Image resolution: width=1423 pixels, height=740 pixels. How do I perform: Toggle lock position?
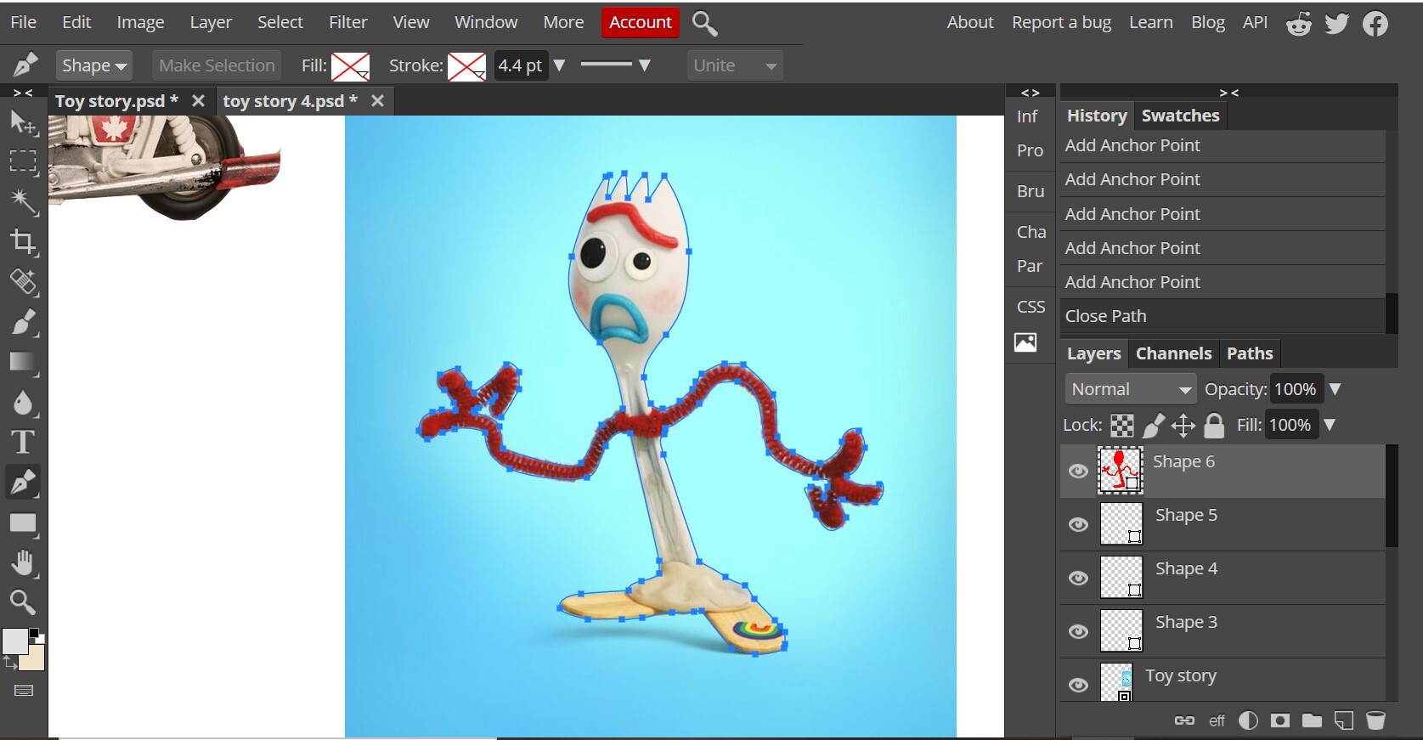tap(1183, 425)
